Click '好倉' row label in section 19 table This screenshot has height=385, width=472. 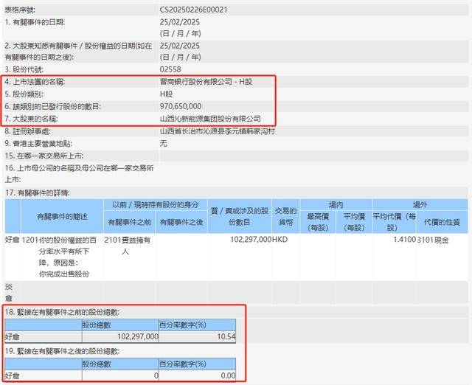[x=13, y=375]
